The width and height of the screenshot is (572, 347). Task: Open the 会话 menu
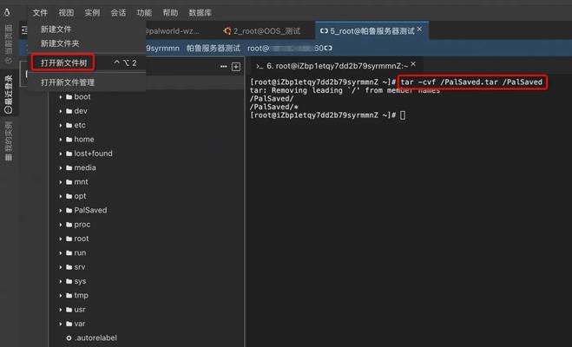118,13
